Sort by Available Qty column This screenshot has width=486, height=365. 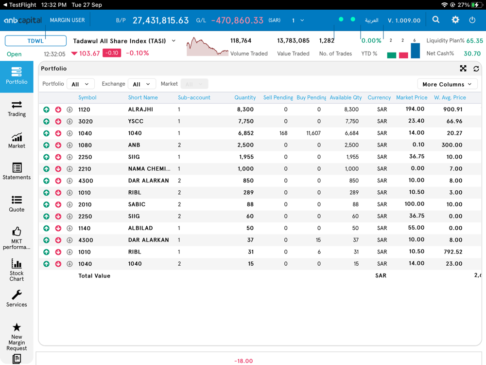click(346, 97)
